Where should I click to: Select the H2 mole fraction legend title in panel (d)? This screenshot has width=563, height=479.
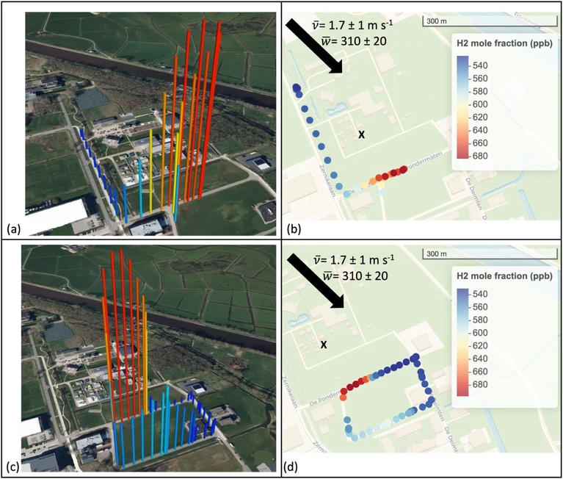(x=504, y=276)
